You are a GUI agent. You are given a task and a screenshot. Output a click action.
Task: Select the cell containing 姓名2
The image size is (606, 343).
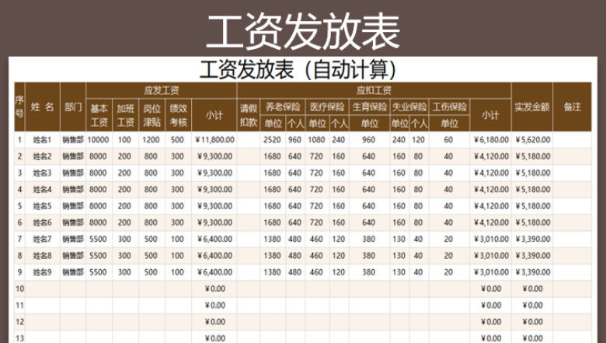coord(43,156)
